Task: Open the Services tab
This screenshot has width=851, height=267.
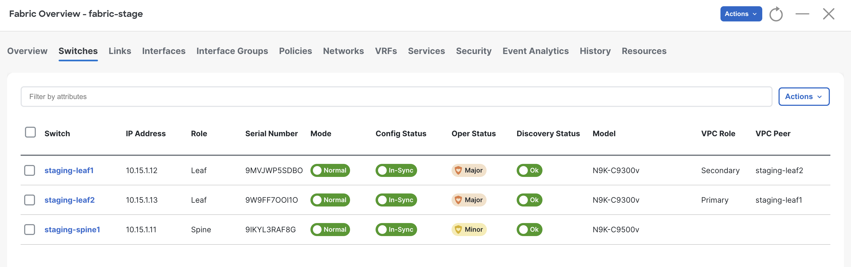Action: point(426,51)
